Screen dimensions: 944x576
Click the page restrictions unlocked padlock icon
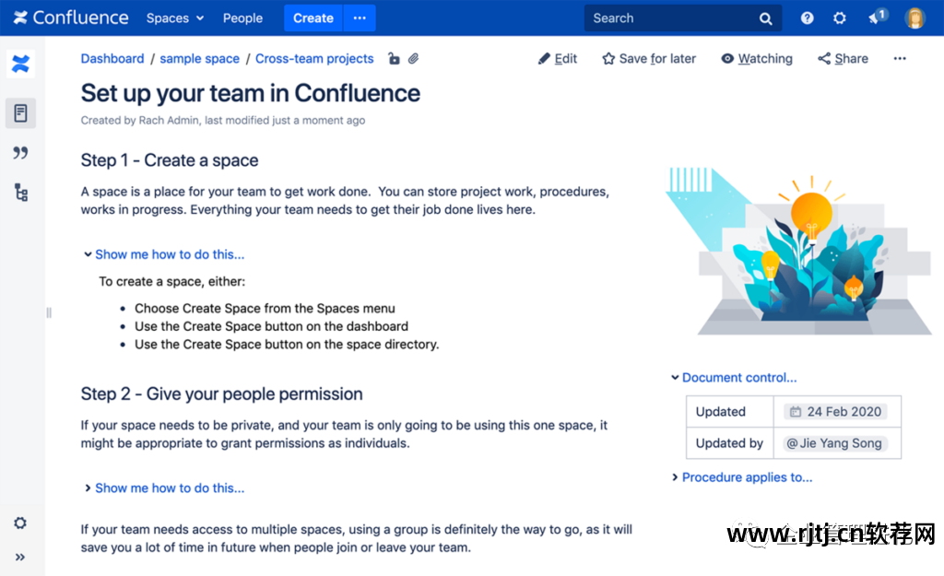(394, 58)
